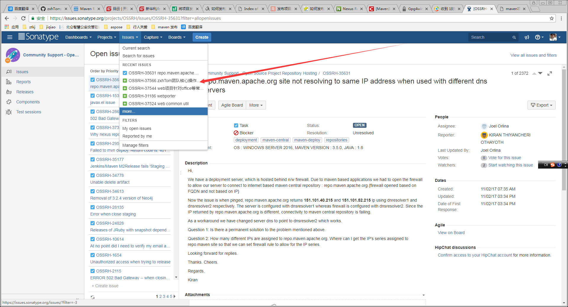Open recent issue OSSRH-37524 web common util
Screen dimensions: 568x307
coord(163,104)
